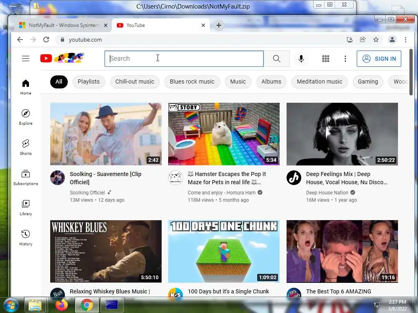The image size is (418, 313).
Task: Play the Whiskey Blues thumbnail
Action: click(x=106, y=251)
